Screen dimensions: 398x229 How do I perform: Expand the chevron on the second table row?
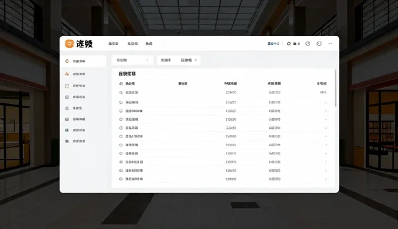click(326, 103)
